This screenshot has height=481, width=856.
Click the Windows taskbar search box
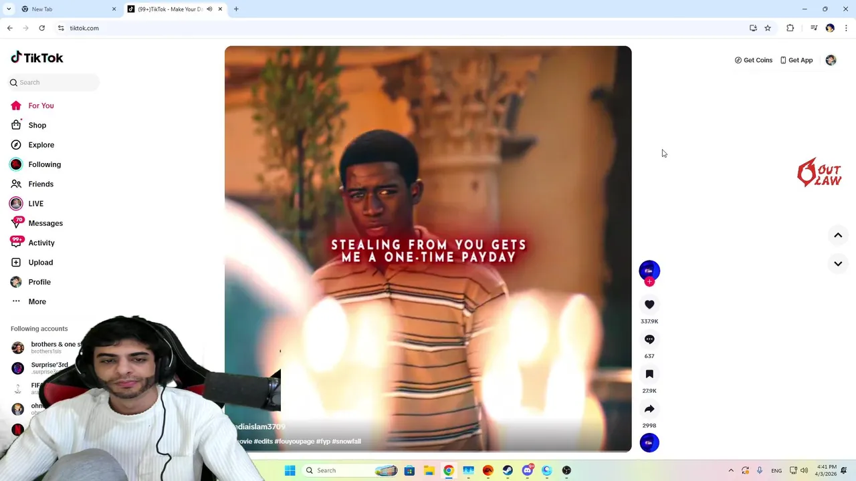(x=350, y=470)
